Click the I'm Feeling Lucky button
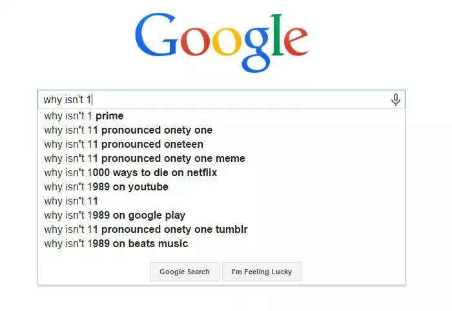The height and width of the screenshot is (311, 452). (x=262, y=272)
